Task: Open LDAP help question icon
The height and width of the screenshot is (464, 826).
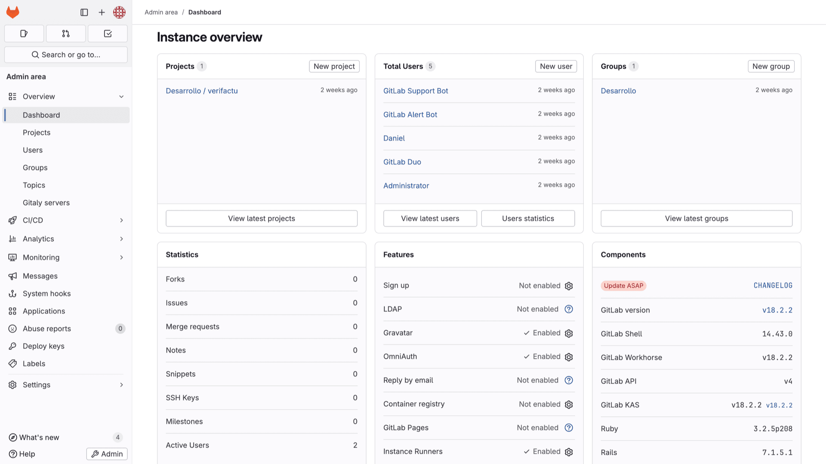Action: [x=569, y=309]
